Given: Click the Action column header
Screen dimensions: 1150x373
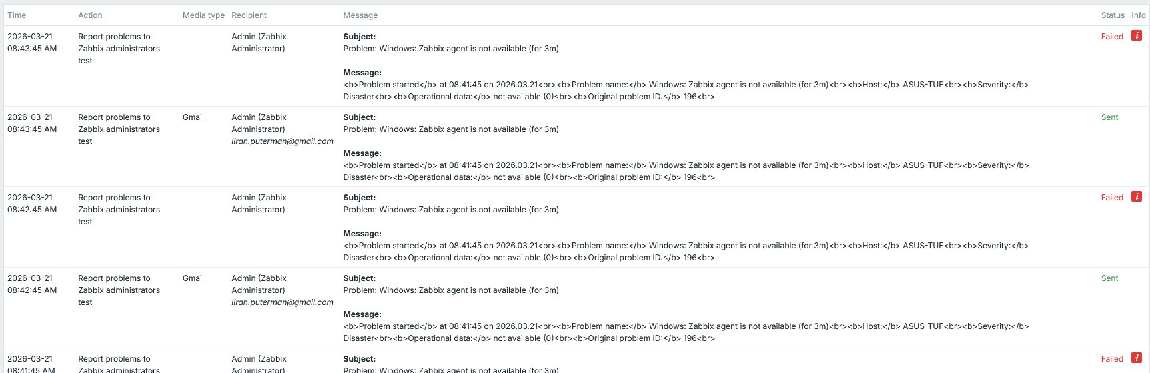Looking at the screenshot, I should (x=90, y=15).
